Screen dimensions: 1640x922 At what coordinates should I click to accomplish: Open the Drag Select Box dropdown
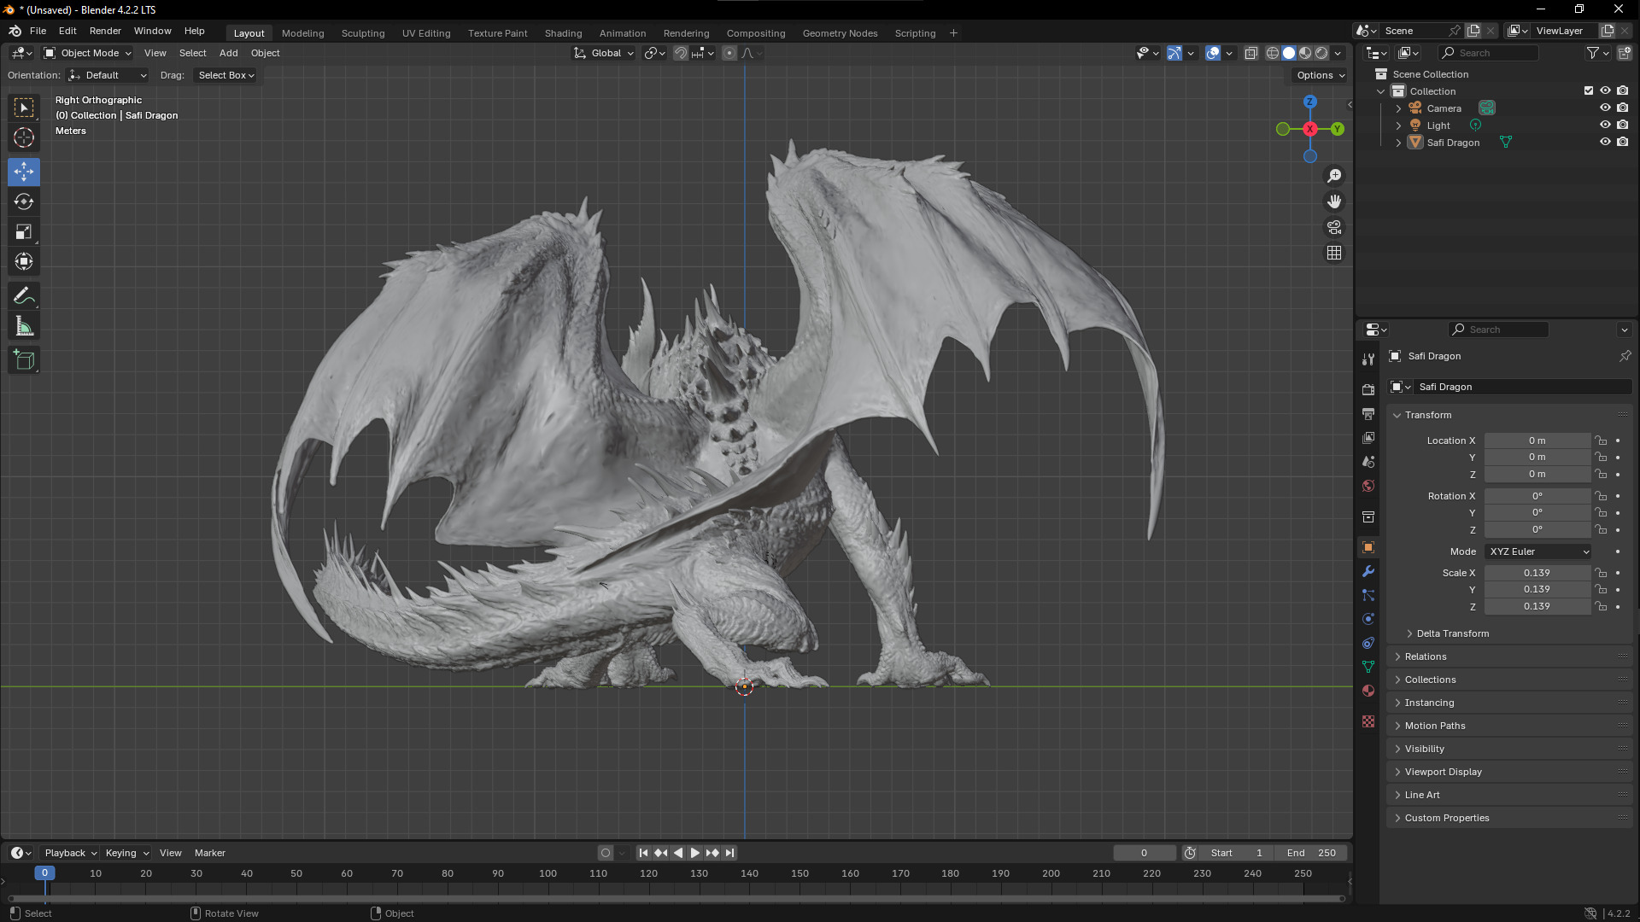pos(226,75)
